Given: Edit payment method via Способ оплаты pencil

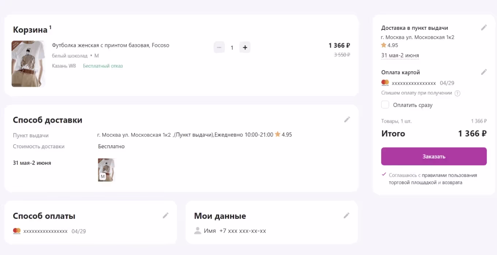Looking at the screenshot, I should tap(166, 215).
